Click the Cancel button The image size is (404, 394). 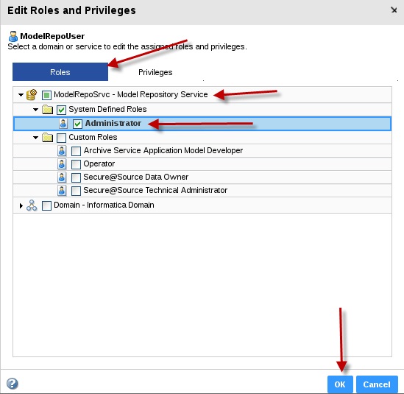tap(377, 384)
